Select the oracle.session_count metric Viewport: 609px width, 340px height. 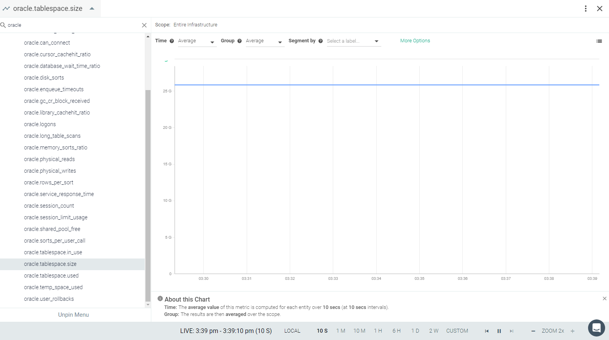click(49, 206)
